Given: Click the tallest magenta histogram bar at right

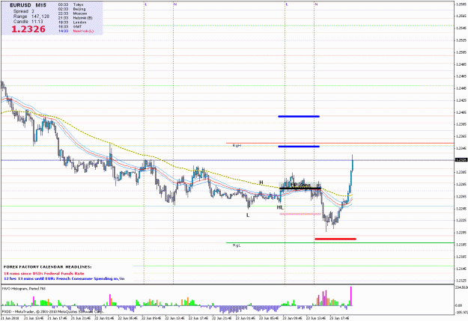Looking at the screenshot, I should [x=351, y=296].
